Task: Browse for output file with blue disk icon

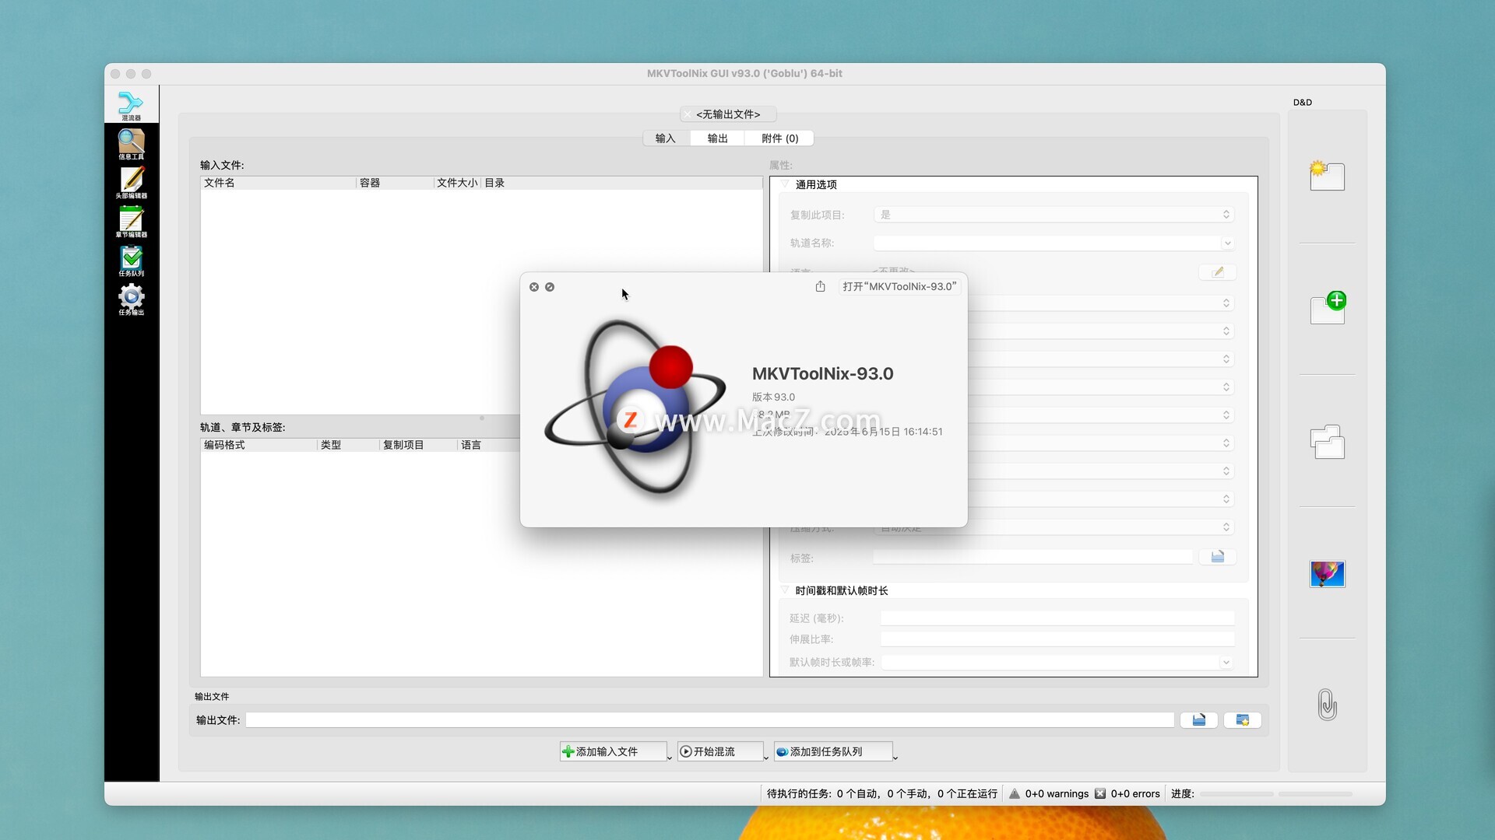Action: click(1199, 720)
